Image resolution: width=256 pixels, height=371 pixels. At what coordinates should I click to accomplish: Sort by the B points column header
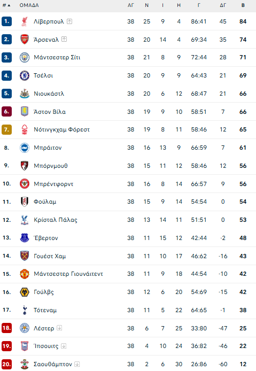(243, 5)
